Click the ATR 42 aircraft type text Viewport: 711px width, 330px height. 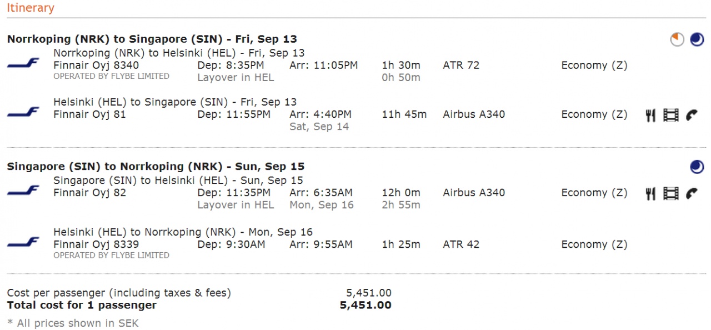click(x=461, y=244)
